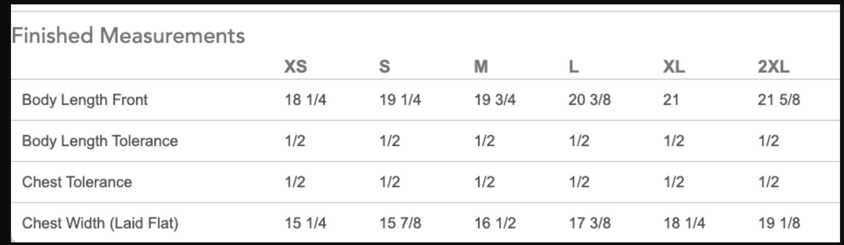
Task: Click the Chest Width (Laid Flat) label
Action: (100, 223)
